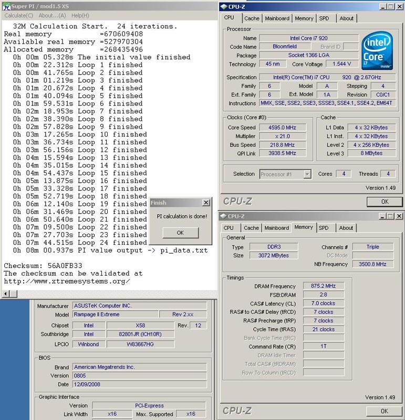Close the lower CPU-Z Memory window
The image size is (405, 420).
point(399,216)
